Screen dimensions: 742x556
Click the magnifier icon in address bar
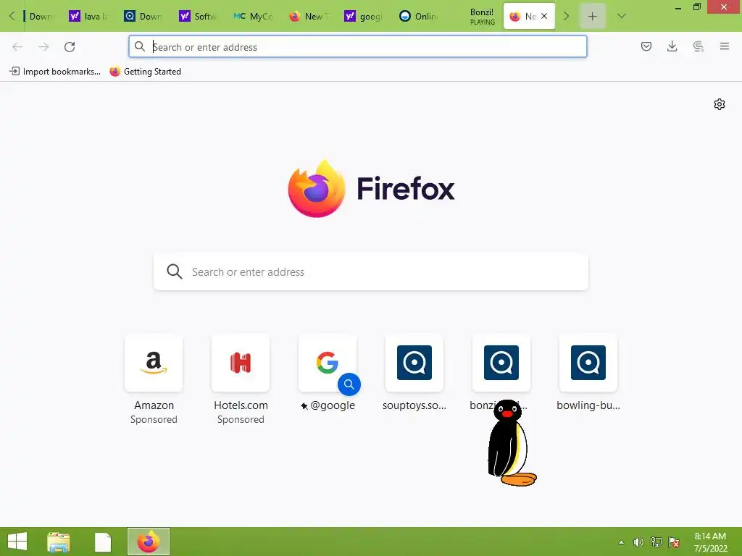[140, 46]
